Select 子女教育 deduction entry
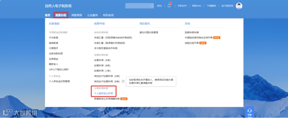 coord(54,38)
